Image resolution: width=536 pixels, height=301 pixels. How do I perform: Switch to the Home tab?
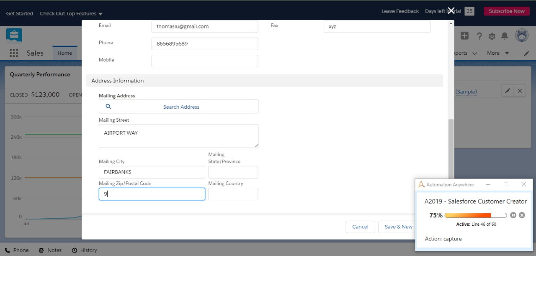tap(65, 53)
